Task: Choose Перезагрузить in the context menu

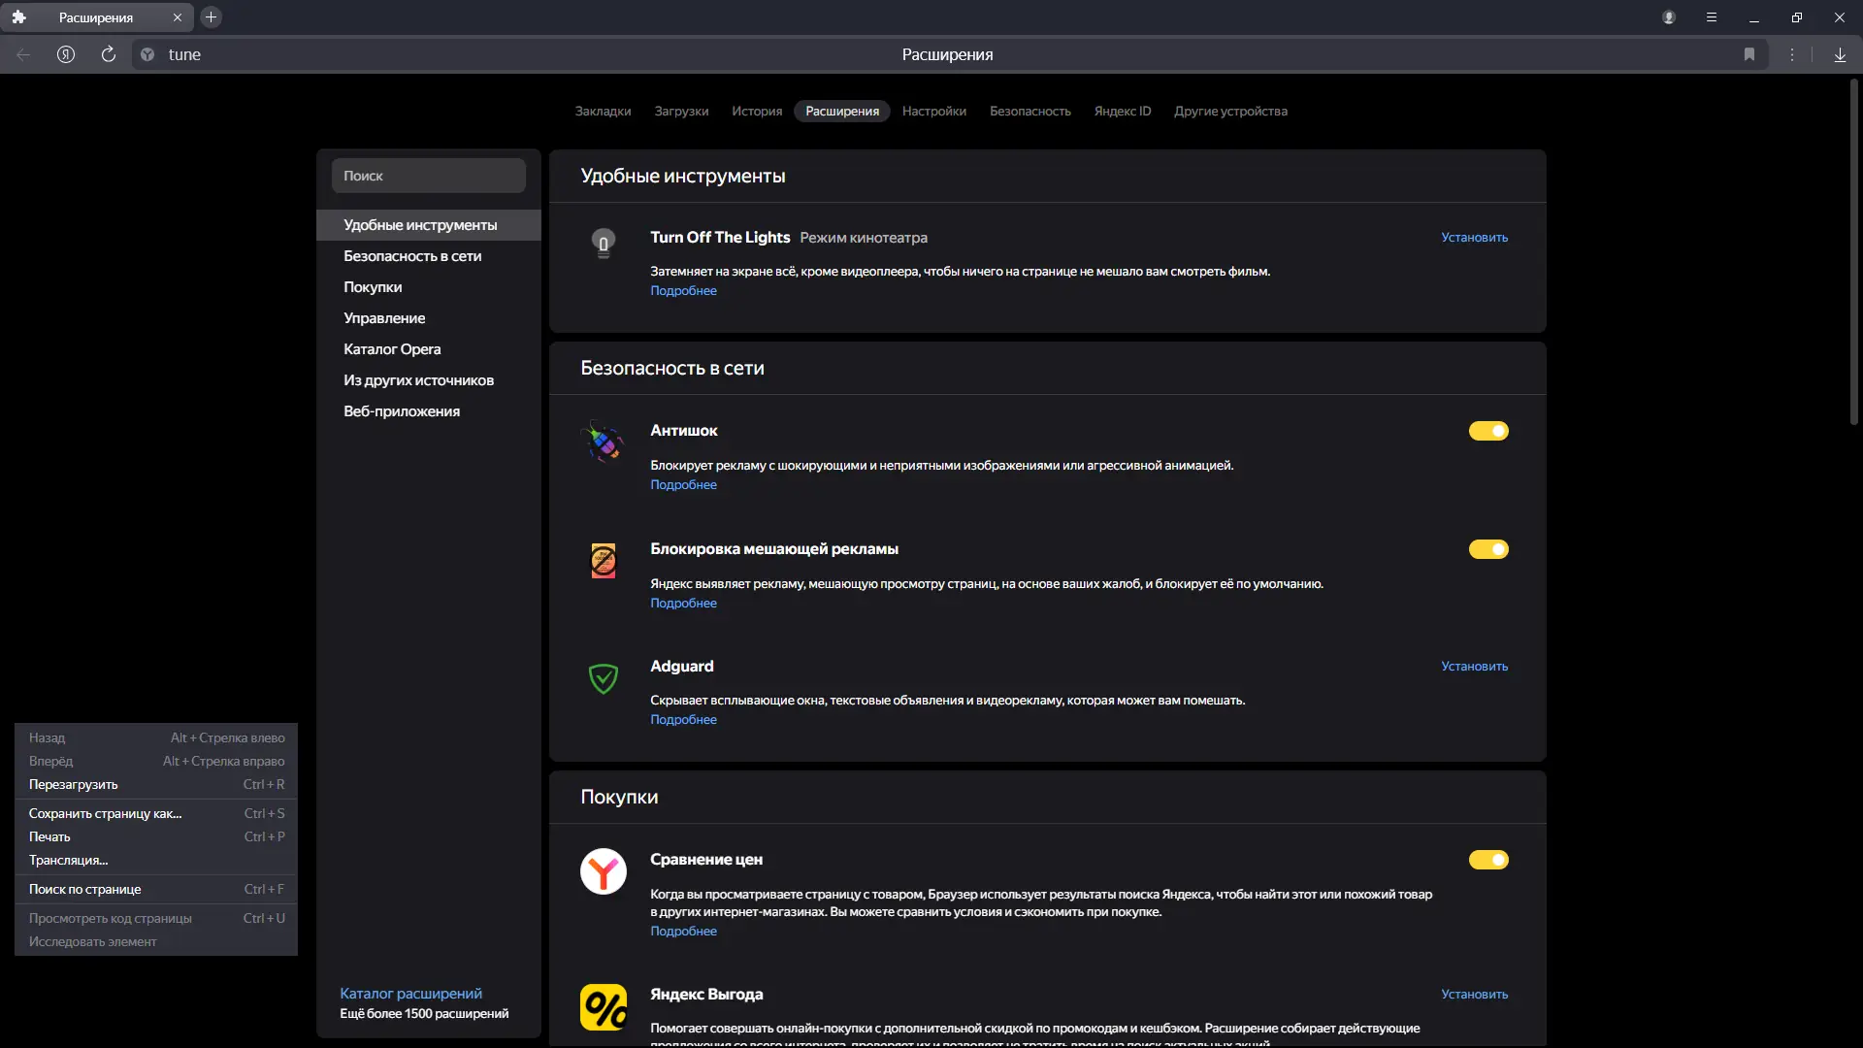Action: 74,784
